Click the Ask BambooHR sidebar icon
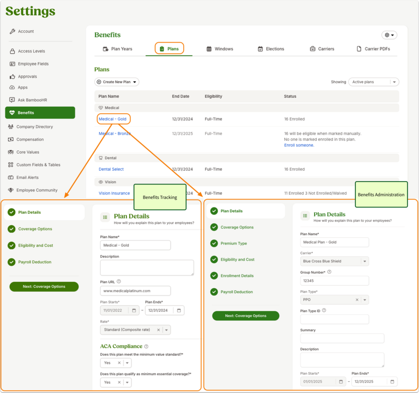The width and height of the screenshot is (419, 393). click(x=12, y=100)
